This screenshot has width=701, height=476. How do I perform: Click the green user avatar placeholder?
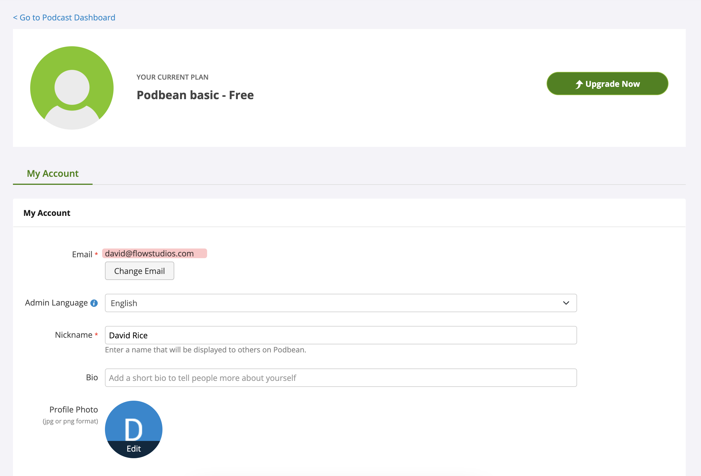[x=72, y=88]
